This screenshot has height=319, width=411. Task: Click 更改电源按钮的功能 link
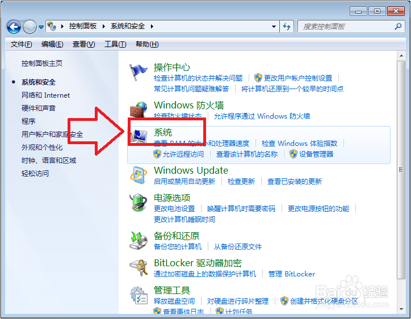[318, 209]
